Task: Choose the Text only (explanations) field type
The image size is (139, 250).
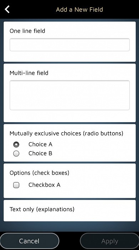Action: click(x=69, y=211)
